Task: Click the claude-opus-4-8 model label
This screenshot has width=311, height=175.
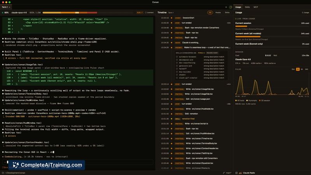Action: coord(19,12)
